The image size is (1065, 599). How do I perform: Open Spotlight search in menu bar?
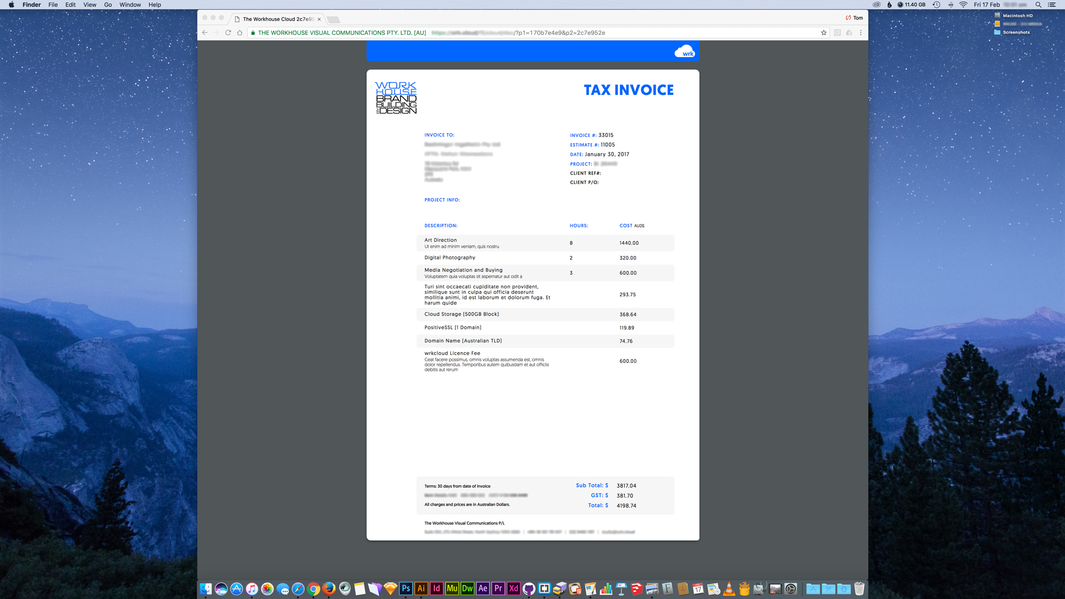tap(1038, 4)
